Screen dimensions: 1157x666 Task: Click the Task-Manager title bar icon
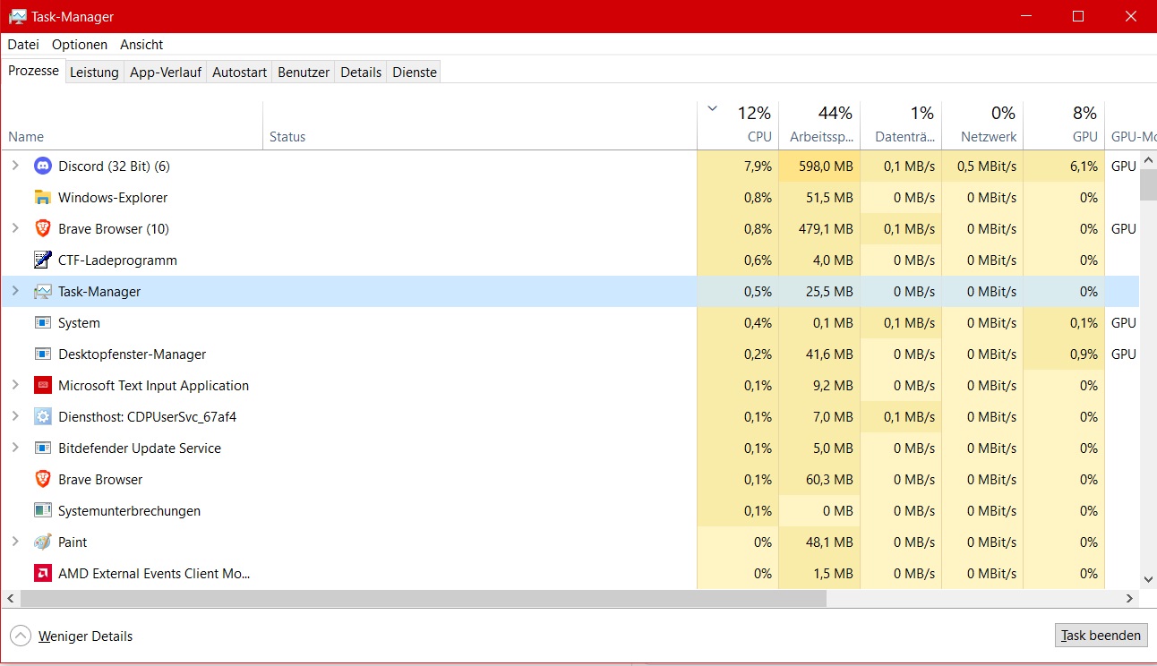click(17, 16)
